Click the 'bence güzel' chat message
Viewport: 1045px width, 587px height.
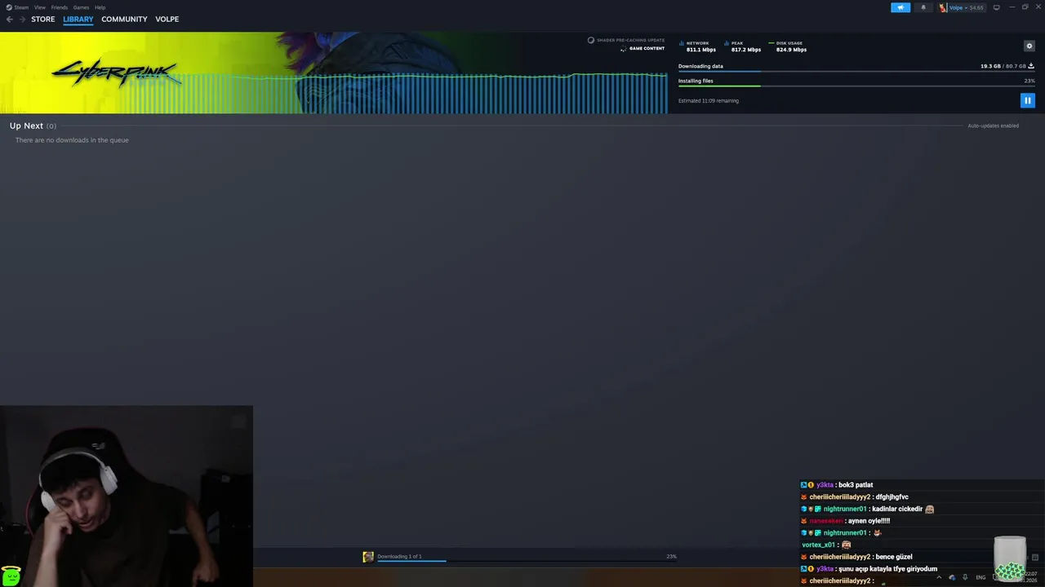coord(894,557)
